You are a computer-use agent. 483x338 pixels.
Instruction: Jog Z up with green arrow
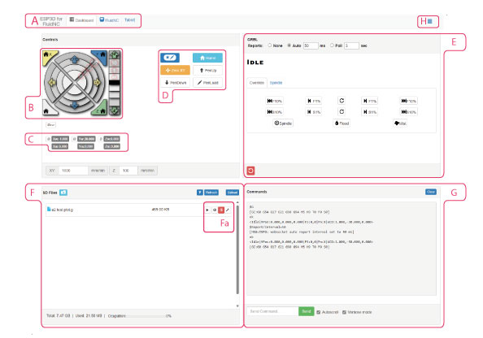[115, 54]
